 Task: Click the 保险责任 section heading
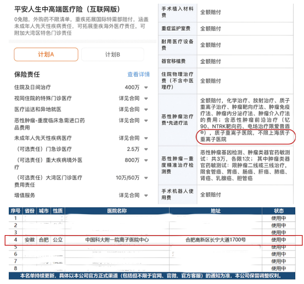(27, 75)
